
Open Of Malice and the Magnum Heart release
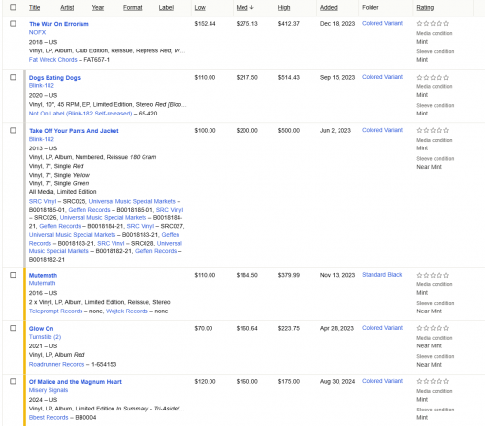click(x=76, y=382)
